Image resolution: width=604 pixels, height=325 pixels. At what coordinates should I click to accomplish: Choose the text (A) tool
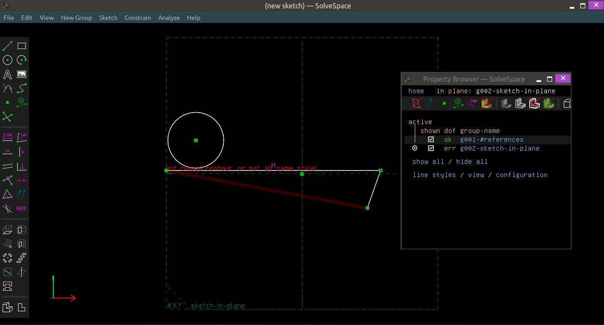tap(8, 74)
